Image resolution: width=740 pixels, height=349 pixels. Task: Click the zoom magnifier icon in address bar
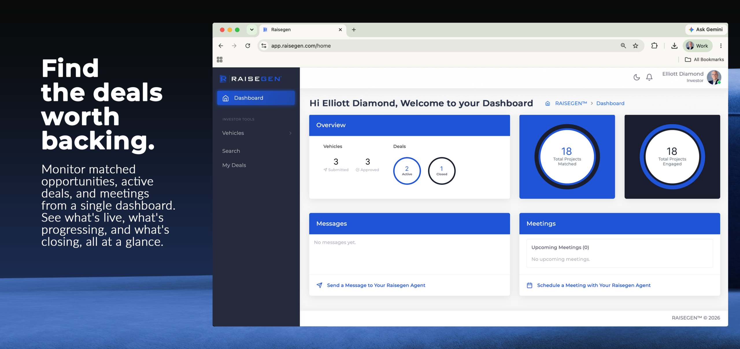pos(623,46)
